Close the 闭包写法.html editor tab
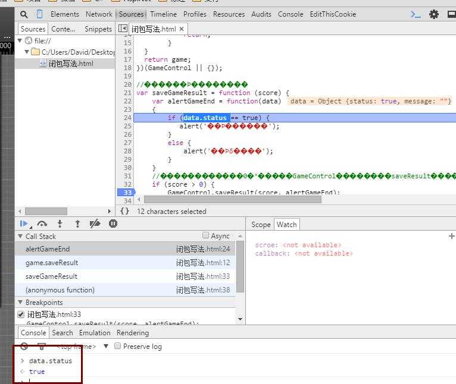Image resolution: width=456 pixels, height=384 pixels. (182, 29)
